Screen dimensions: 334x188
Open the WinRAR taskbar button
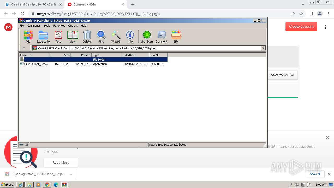(x=64, y=185)
